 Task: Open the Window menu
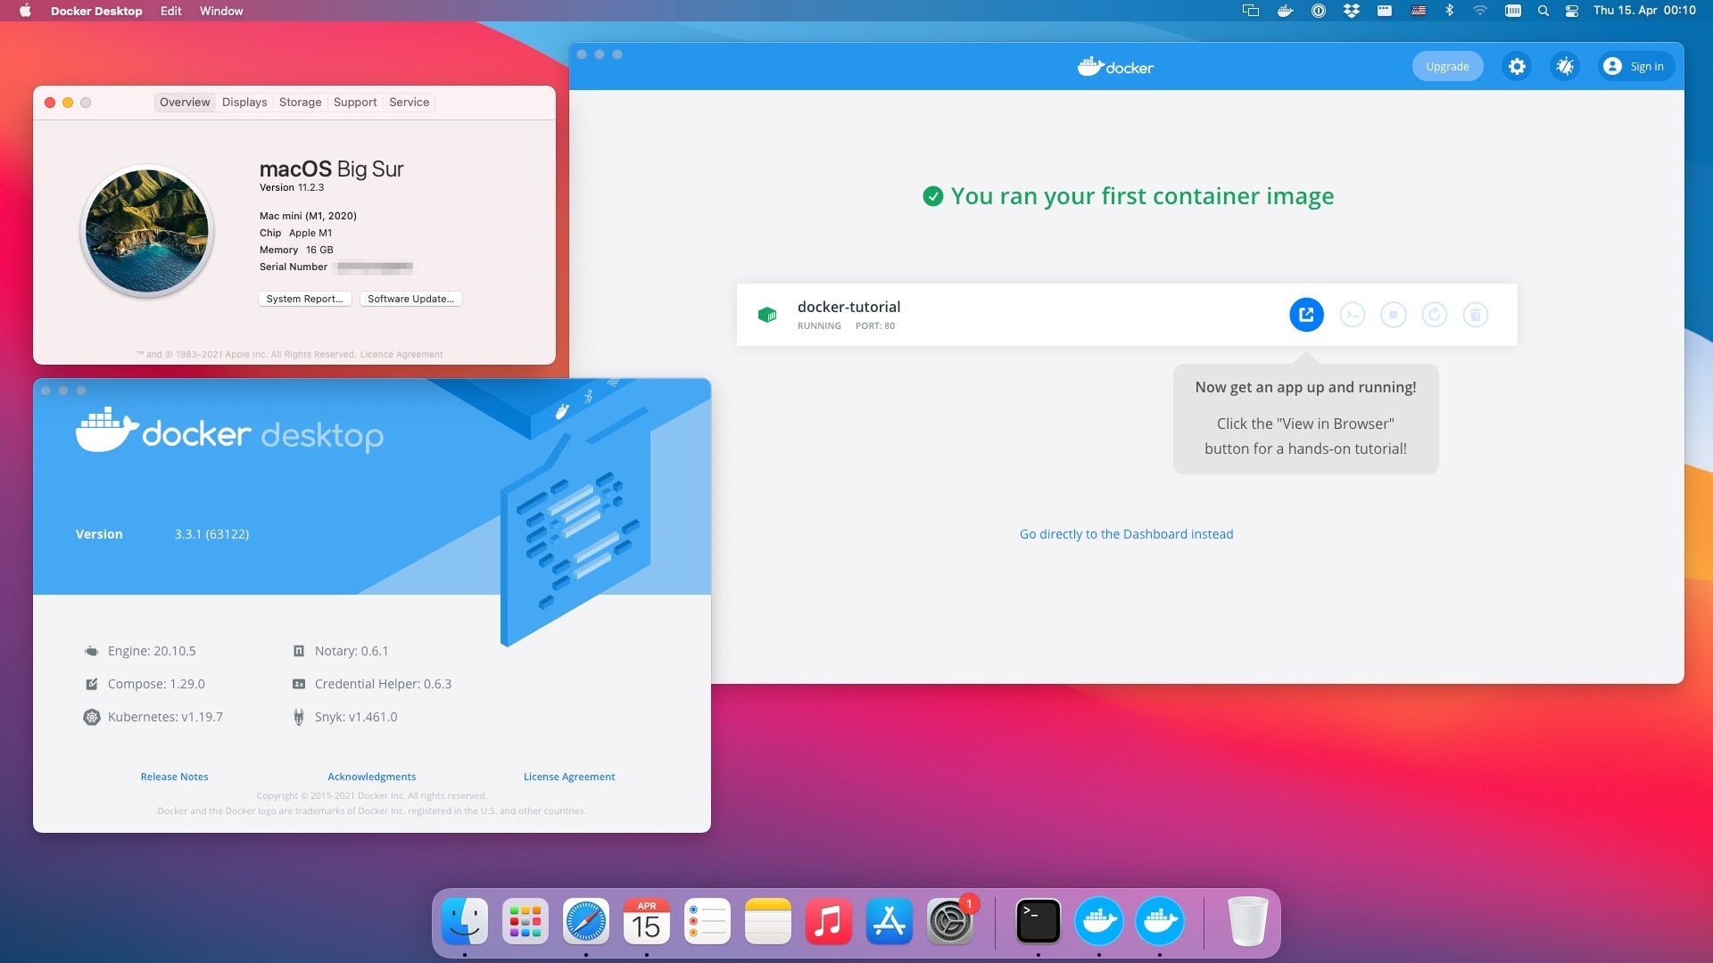[x=221, y=11]
